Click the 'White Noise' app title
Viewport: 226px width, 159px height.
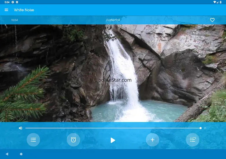(24, 10)
